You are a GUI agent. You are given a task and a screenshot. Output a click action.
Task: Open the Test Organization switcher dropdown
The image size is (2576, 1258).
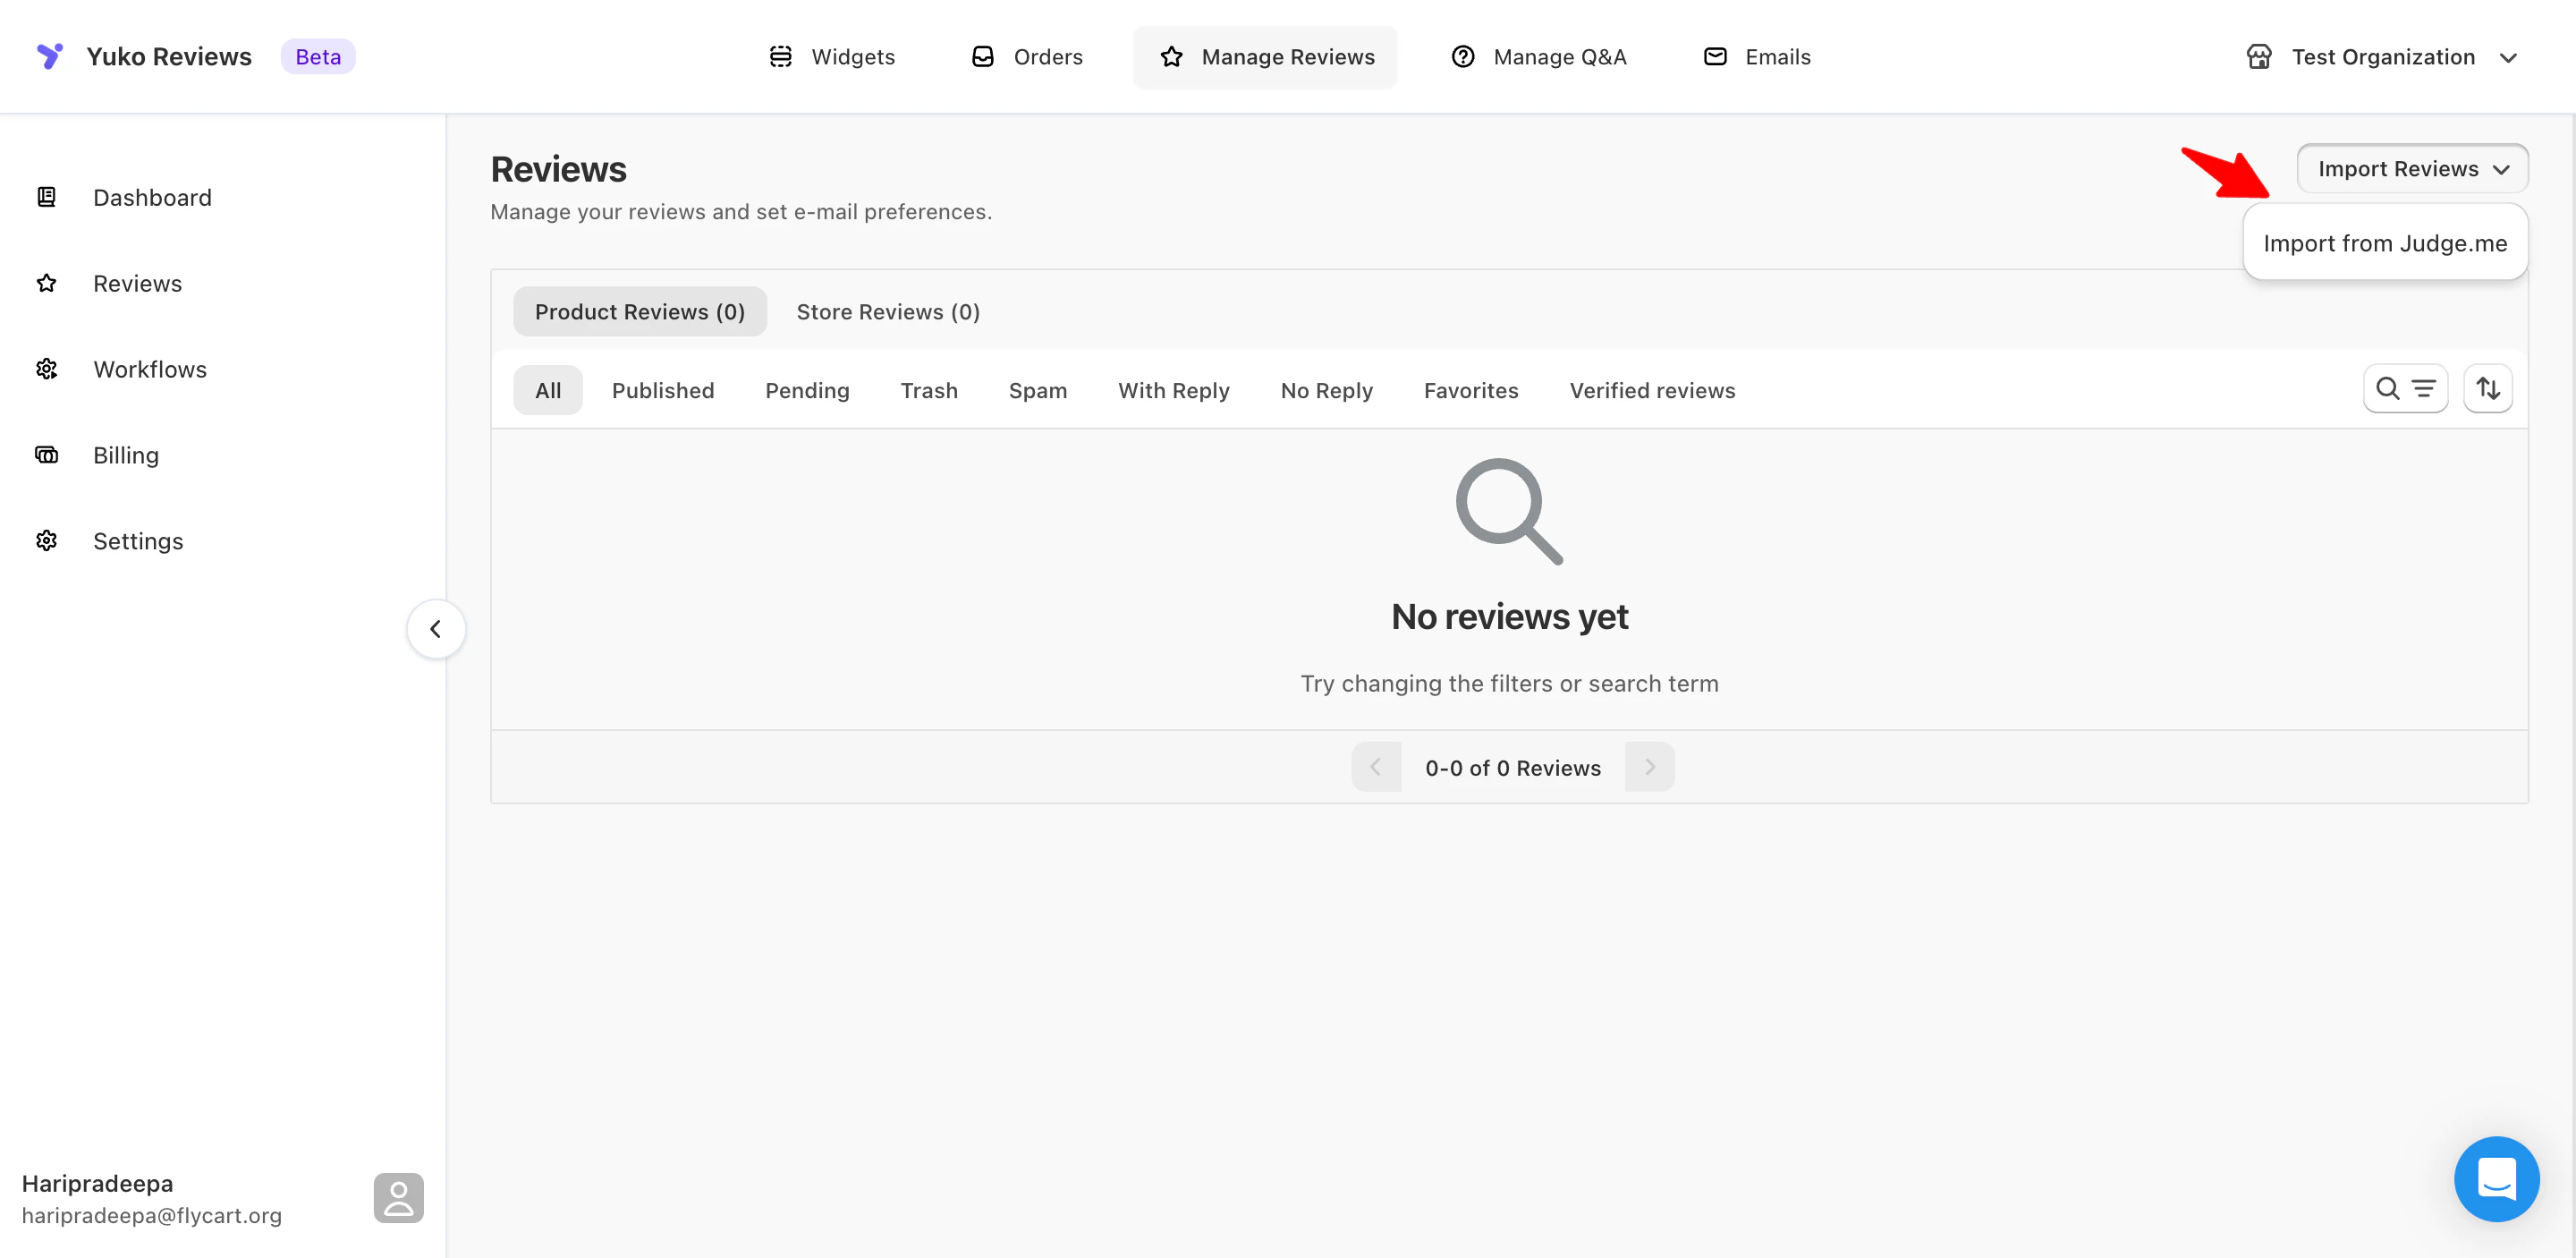point(2381,57)
